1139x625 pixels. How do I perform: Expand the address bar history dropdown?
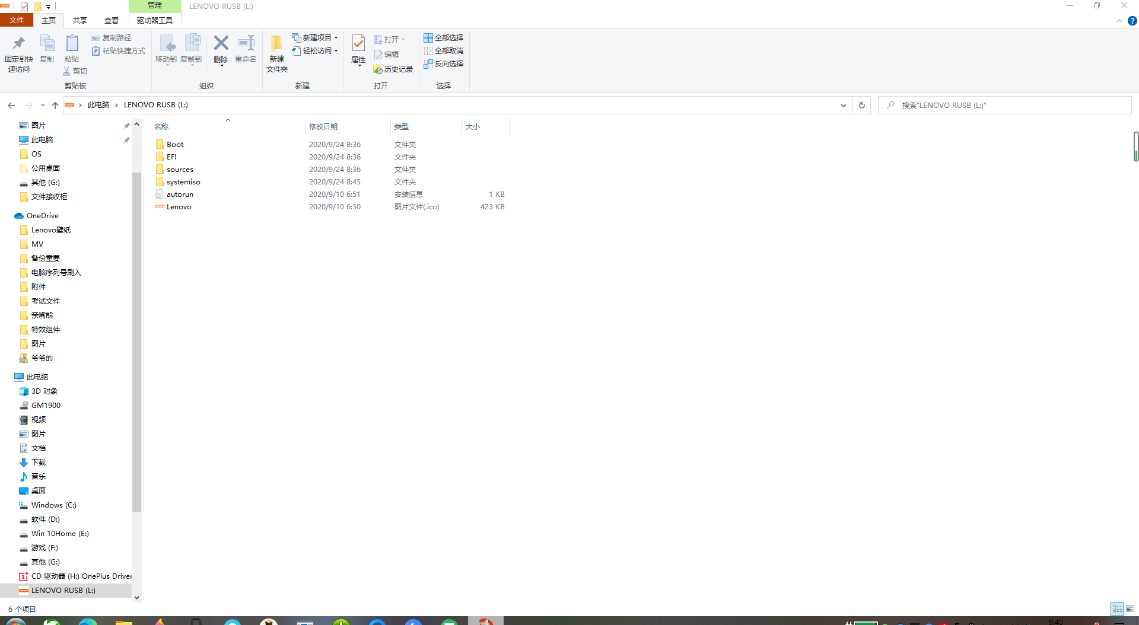click(843, 106)
